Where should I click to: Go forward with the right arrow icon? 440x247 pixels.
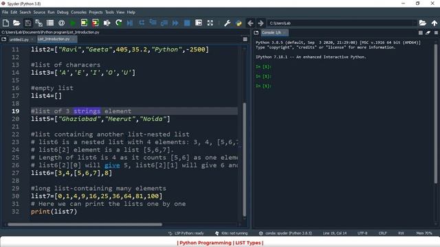(x=261, y=23)
